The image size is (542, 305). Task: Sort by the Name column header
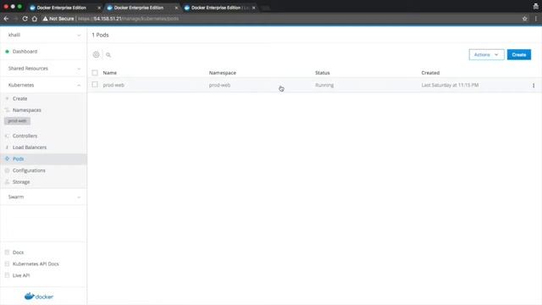coord(109,73)
